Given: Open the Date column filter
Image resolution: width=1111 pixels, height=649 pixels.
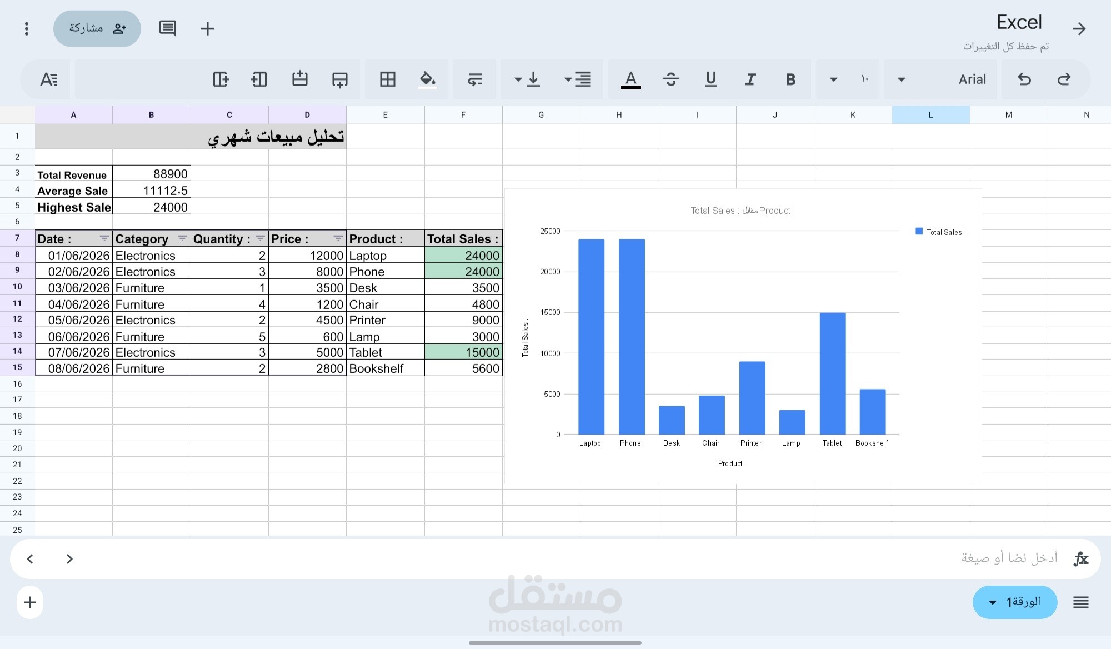Looking at the screenshot, I should (104, 239).
